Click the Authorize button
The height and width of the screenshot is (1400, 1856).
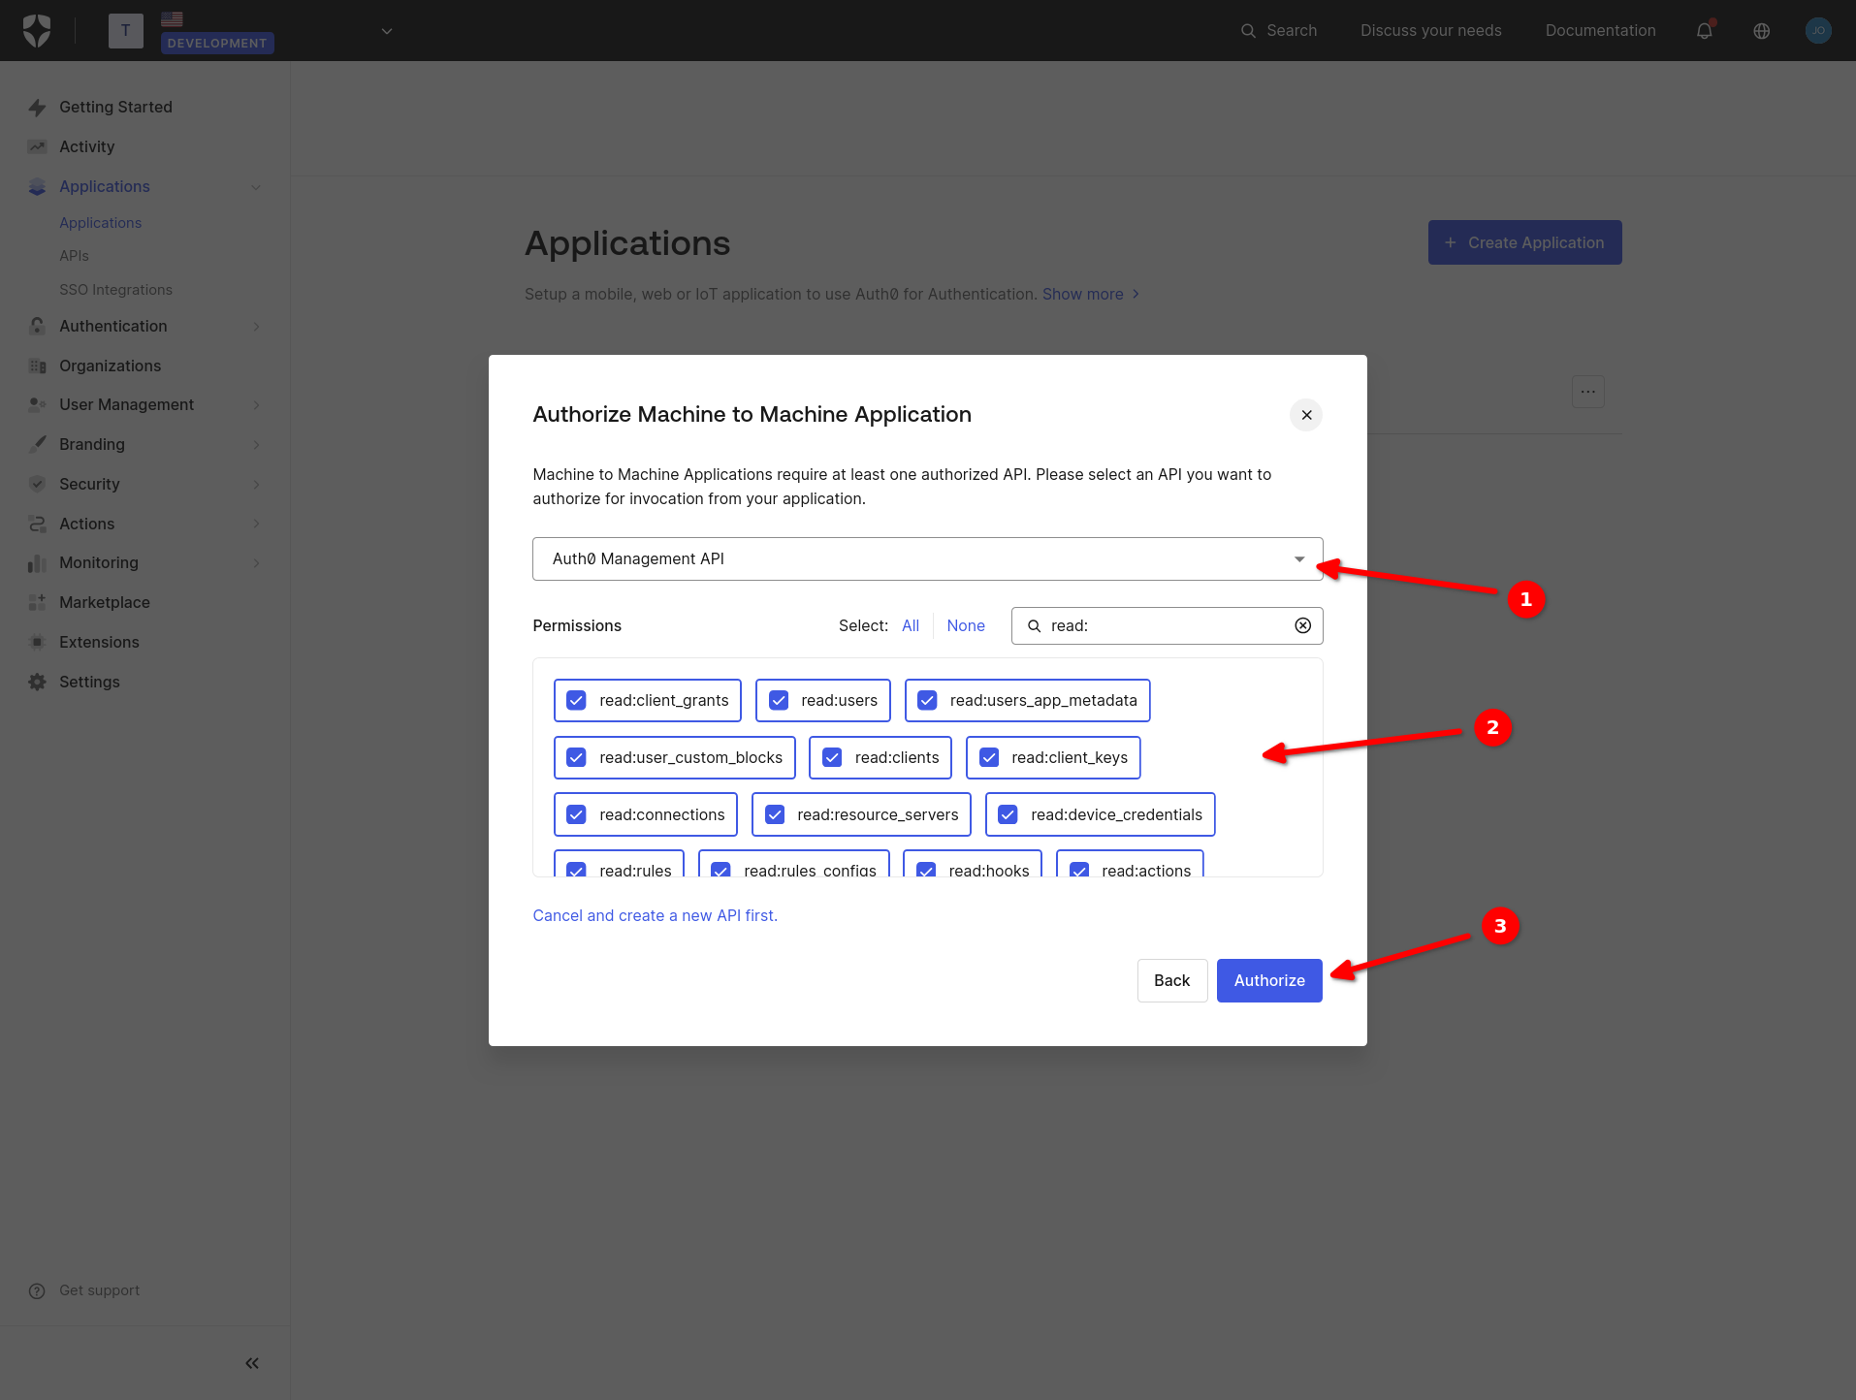point(1268,980)
